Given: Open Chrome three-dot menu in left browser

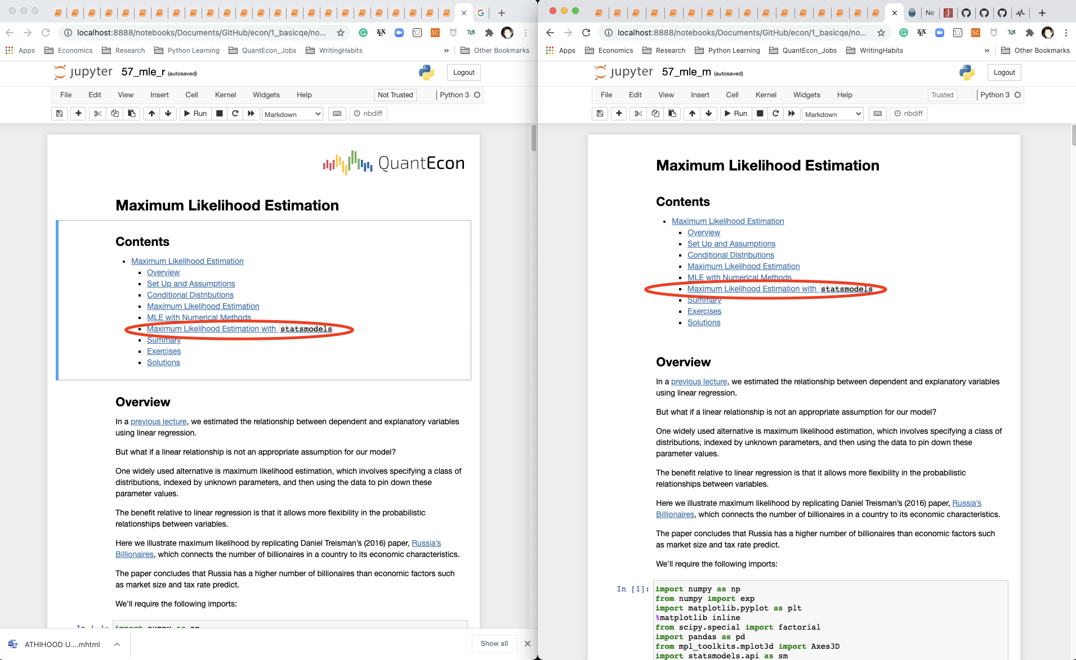Looking at the screenshot, I should point(525,33).
